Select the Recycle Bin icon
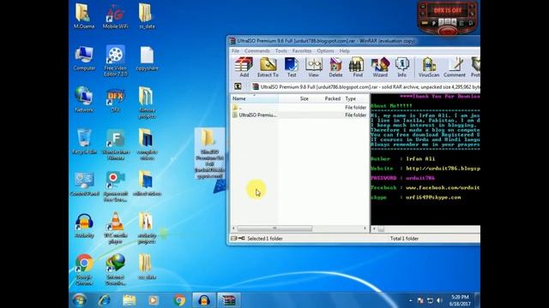This screenshot has height=308, width=549. pyautogui.click(x=84, y=142)
